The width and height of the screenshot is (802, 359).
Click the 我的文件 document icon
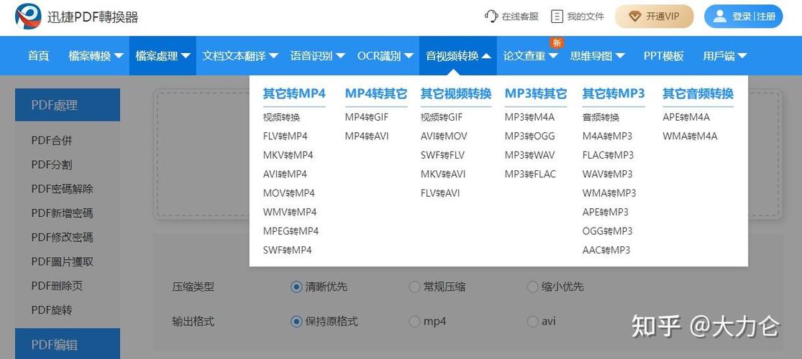[x=557, y=17]
